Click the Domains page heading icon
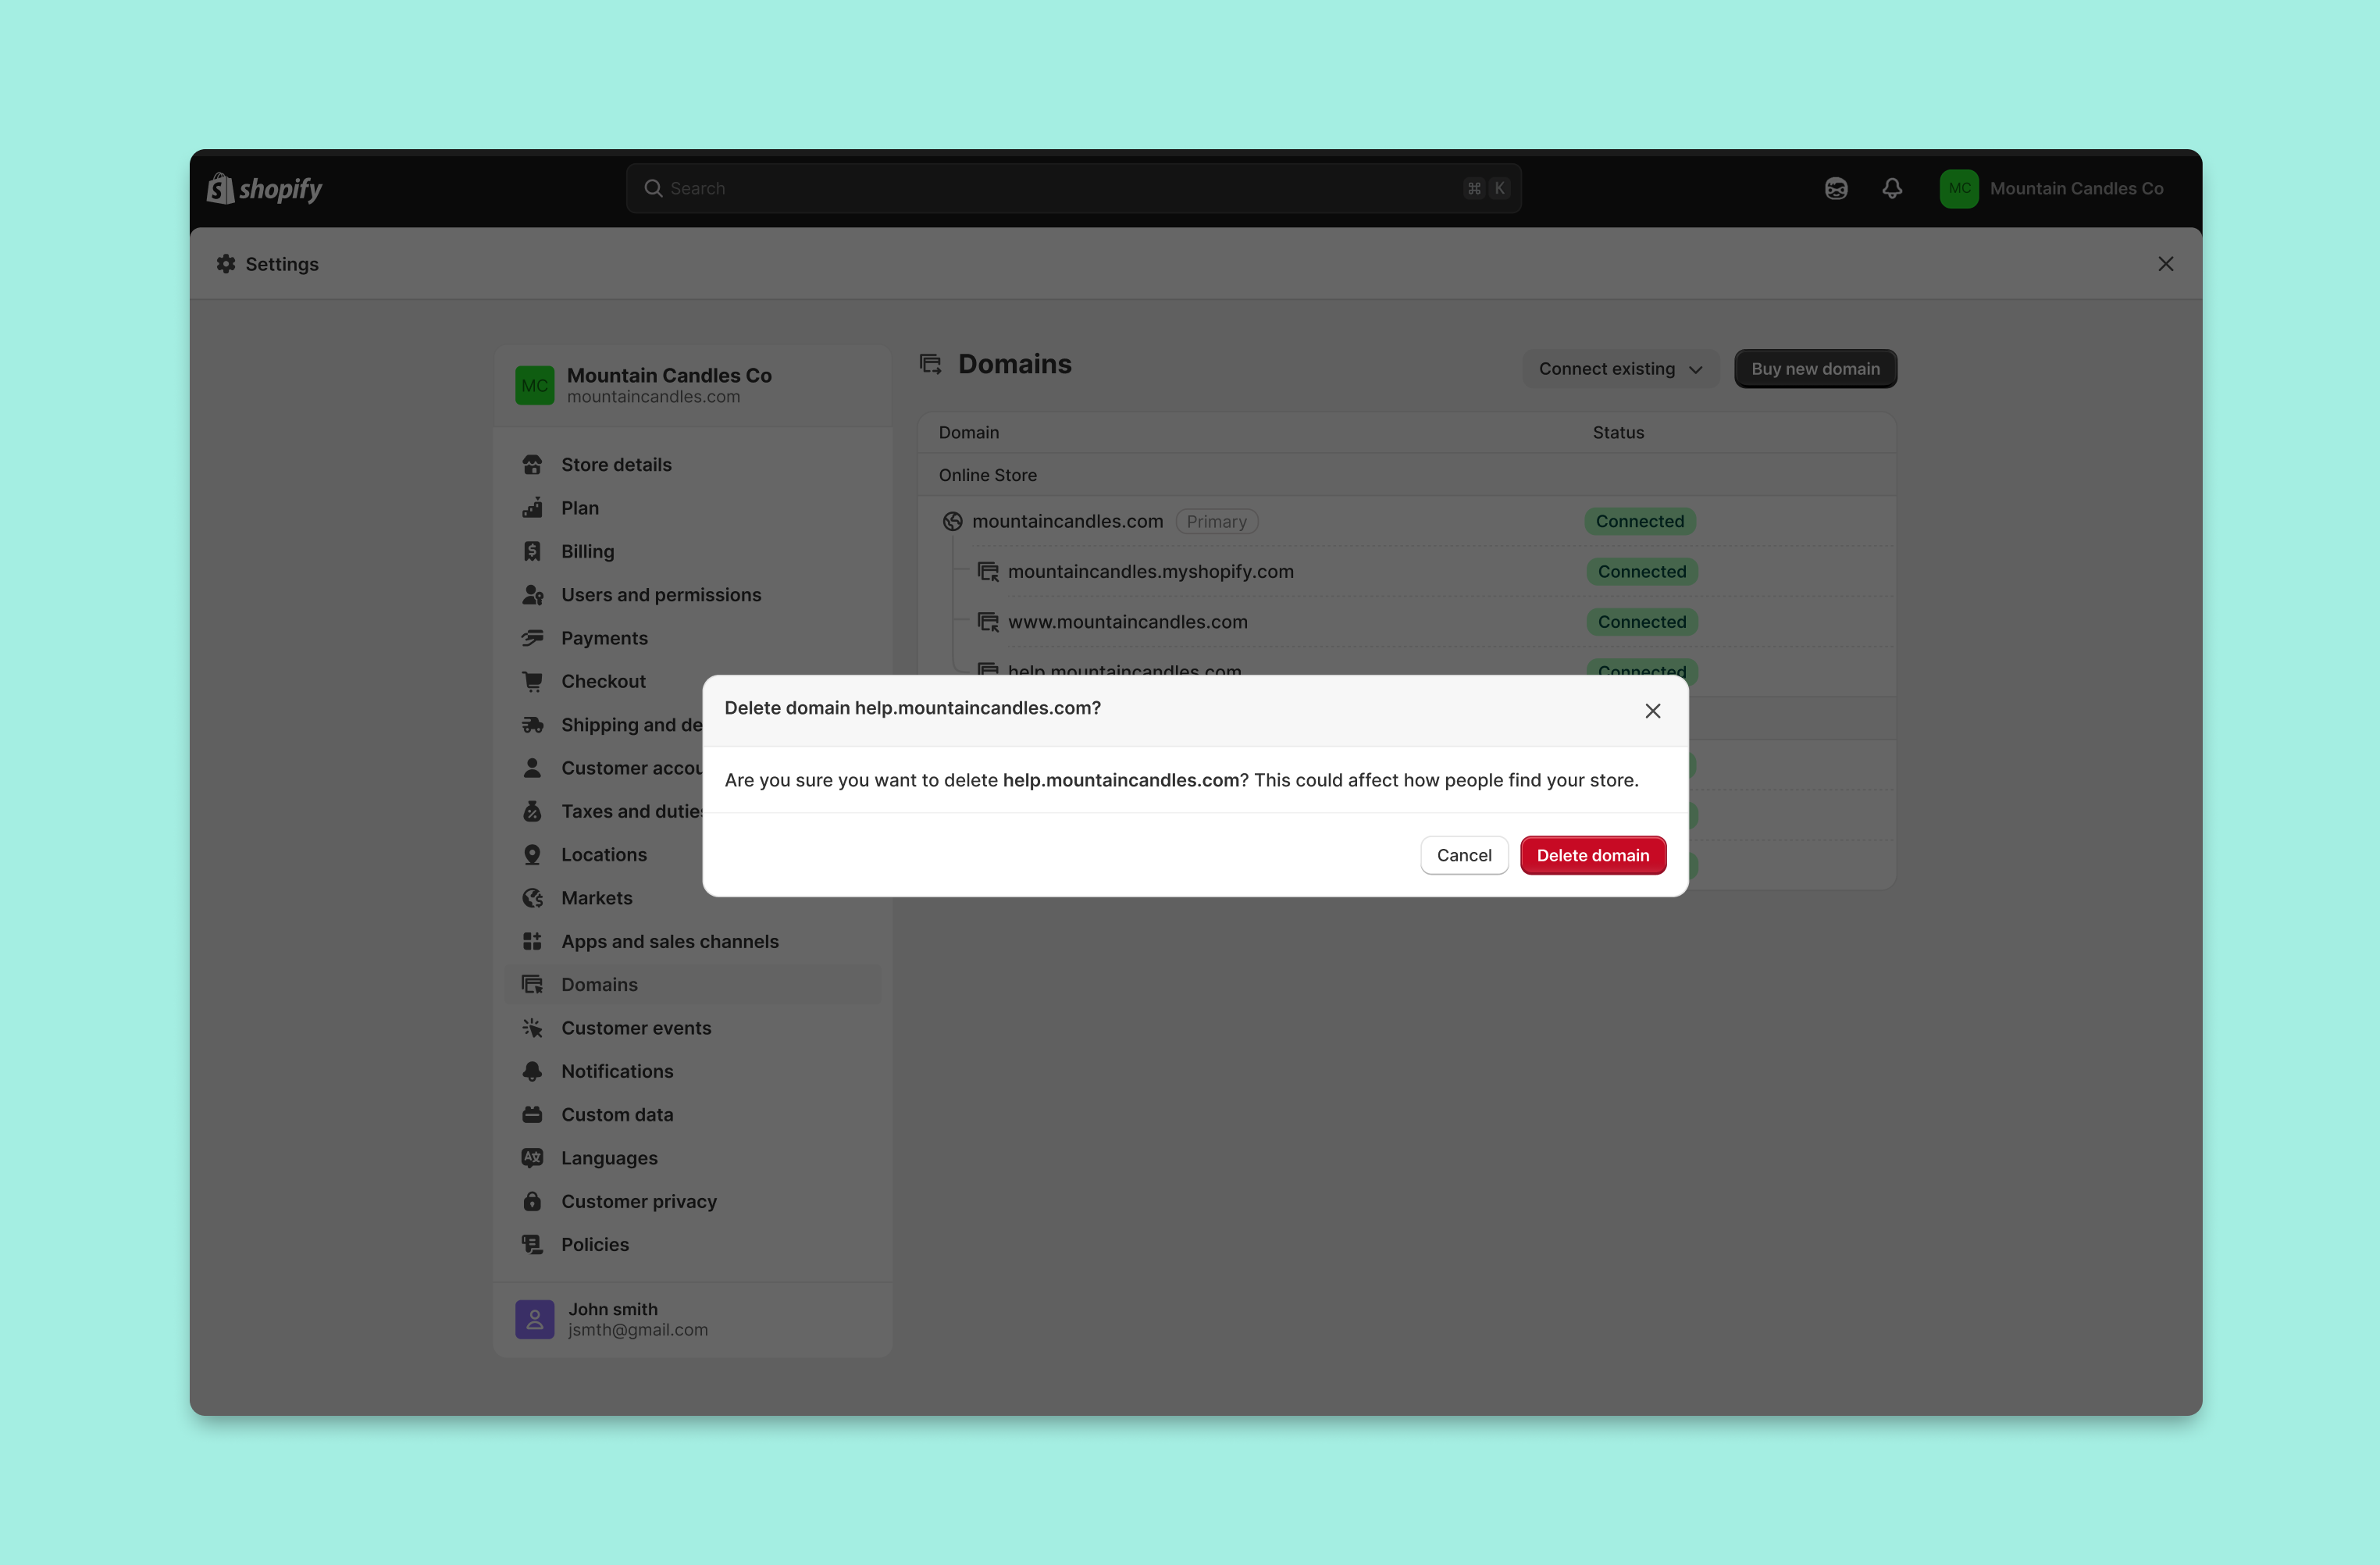The width and height of the screenshot is (2380, 1565). (930, 364)
